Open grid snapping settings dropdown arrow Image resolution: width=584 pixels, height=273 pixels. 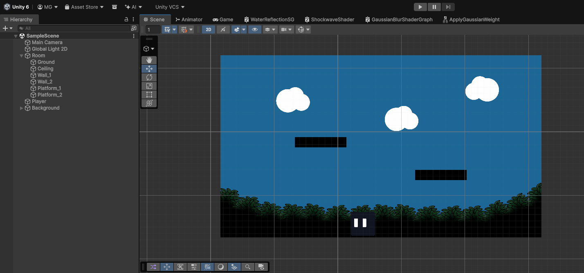(191, 29)
